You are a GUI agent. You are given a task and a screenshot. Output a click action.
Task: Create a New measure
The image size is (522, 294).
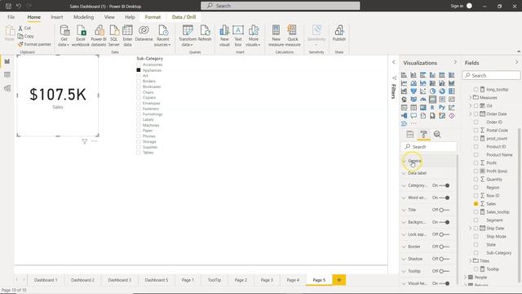click(x=276, y=36)
